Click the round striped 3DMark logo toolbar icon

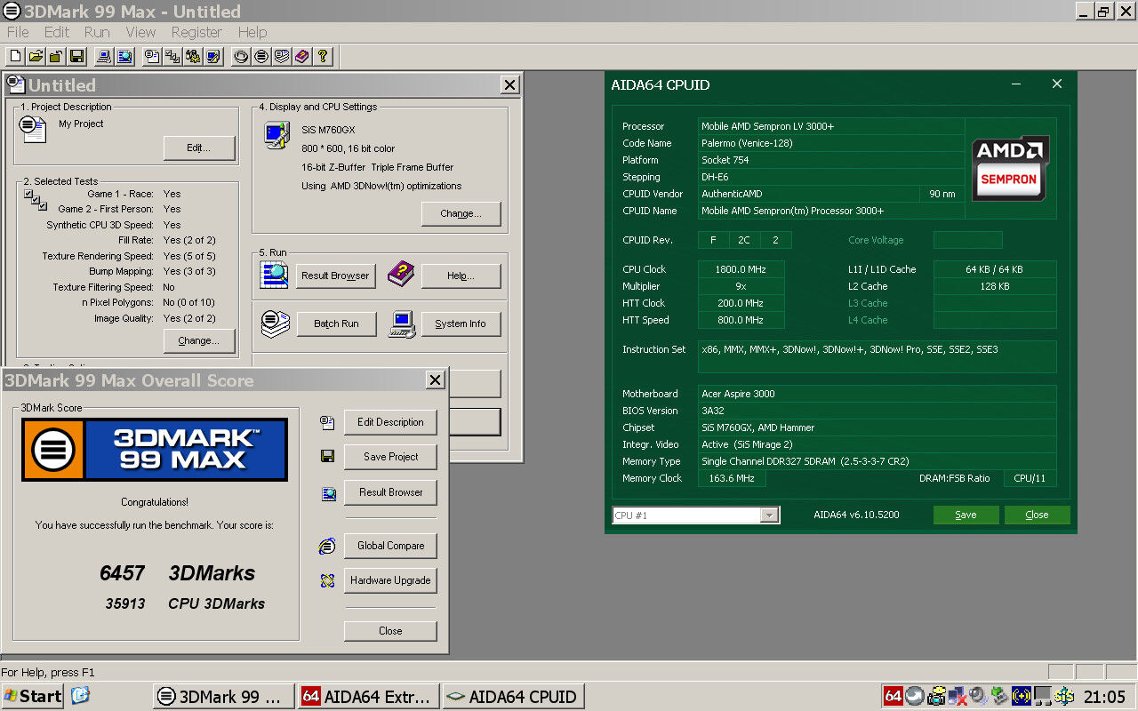261,56
